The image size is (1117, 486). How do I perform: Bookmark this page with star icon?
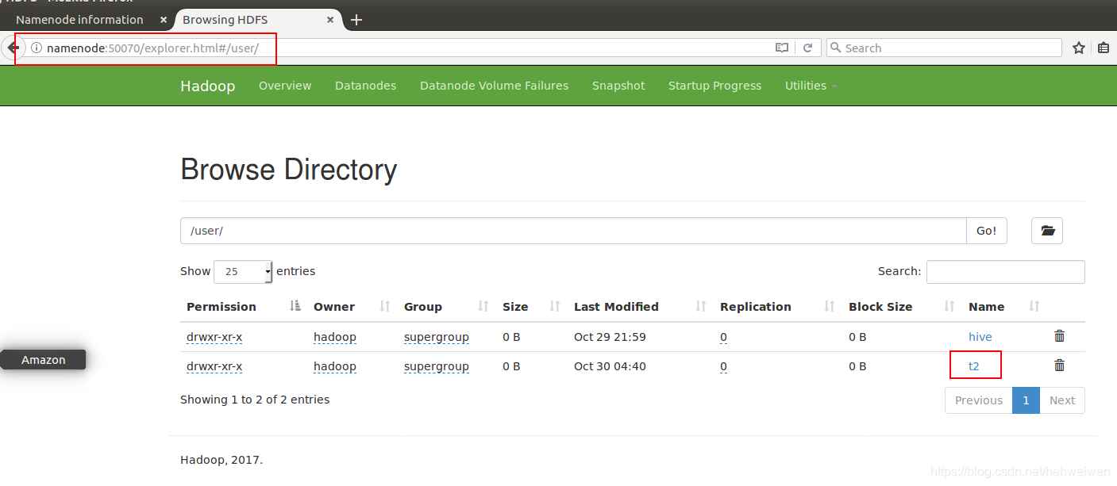tap(1079, 48)
